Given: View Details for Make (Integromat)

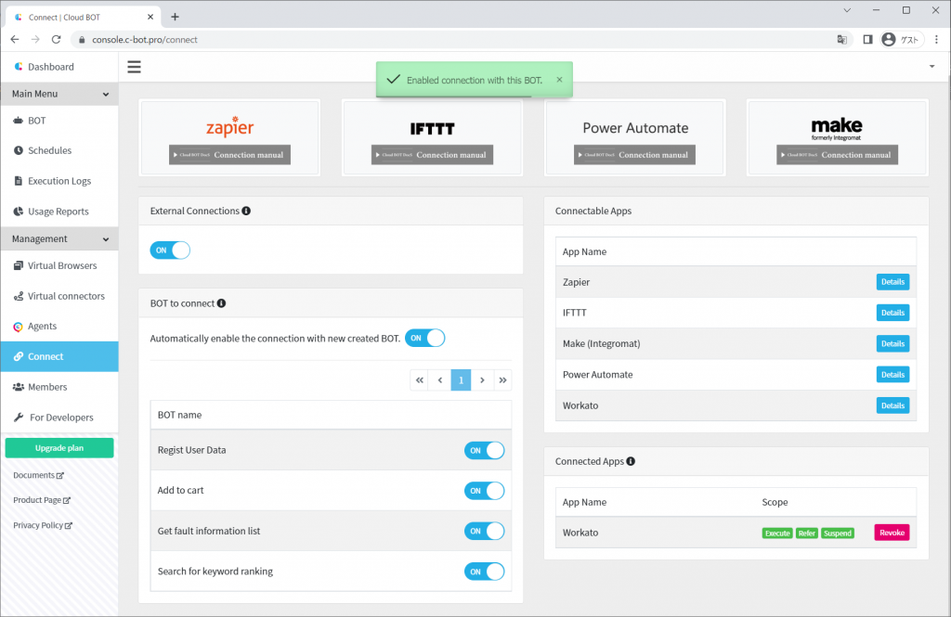Looking at the screenshot, I should 892,343.
